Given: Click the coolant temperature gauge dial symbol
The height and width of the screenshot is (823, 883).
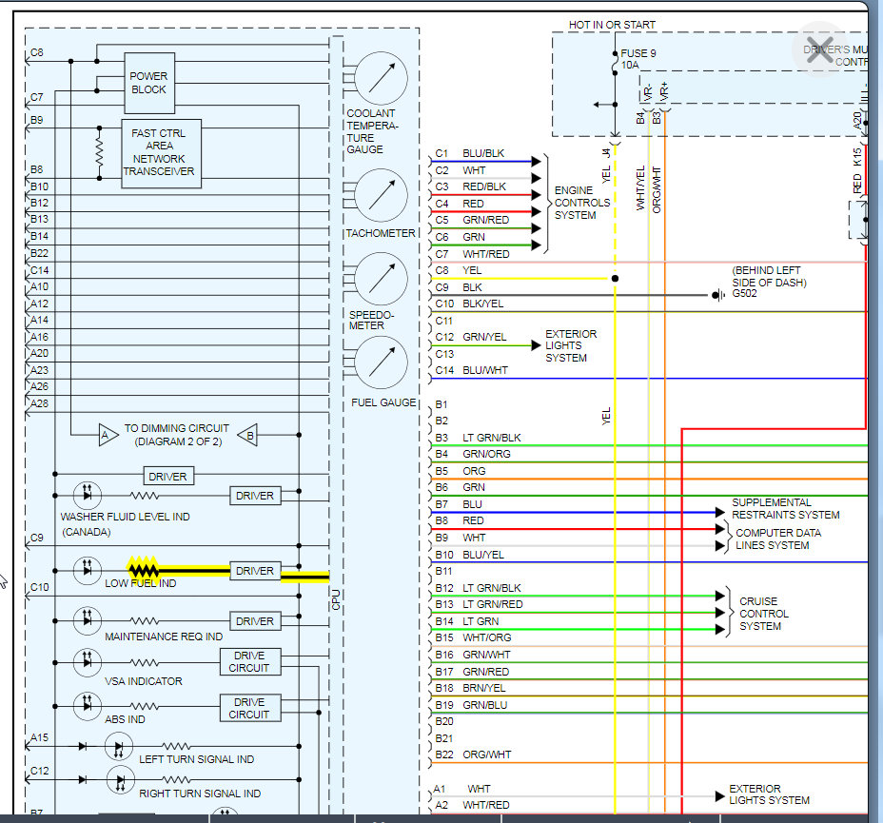Looking at the screenshot, I should pyautogui.click(x=382, y=78).
